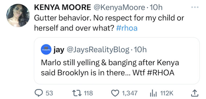Click the 1,347 likes count
This screenshot has height=99, width=206.
(130, 93)
